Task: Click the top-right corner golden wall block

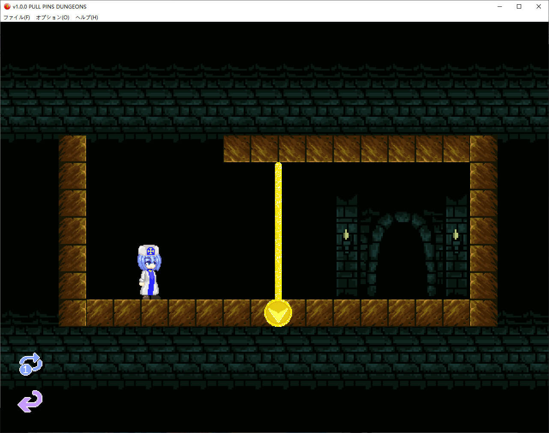Action: (483, 149)
